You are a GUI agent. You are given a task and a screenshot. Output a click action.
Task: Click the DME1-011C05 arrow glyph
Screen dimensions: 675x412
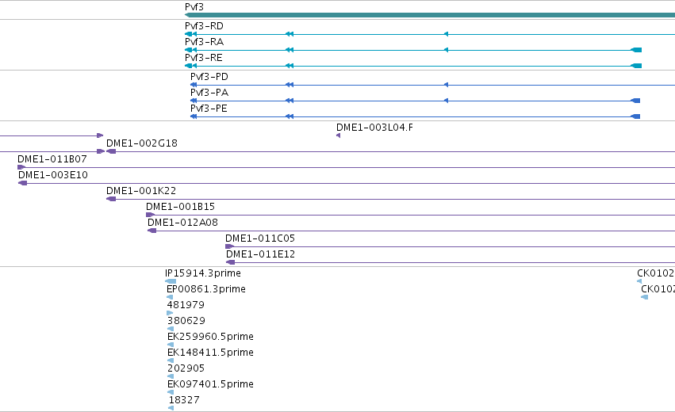230,246
